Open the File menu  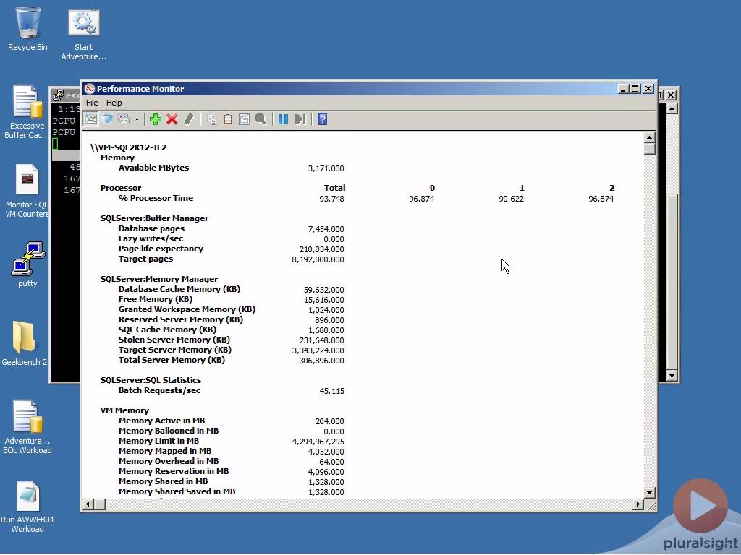(92, 103)
